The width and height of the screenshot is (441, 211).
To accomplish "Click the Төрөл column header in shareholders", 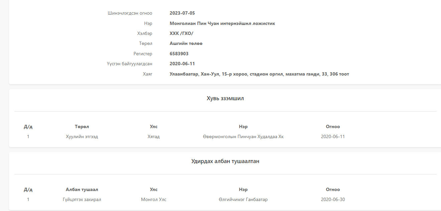I will click(82, 126).
